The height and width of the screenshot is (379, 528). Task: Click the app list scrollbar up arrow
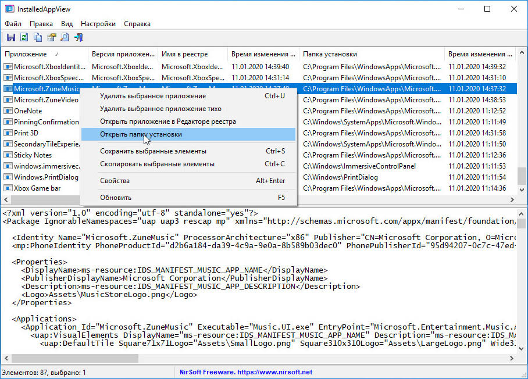[522, 52]
